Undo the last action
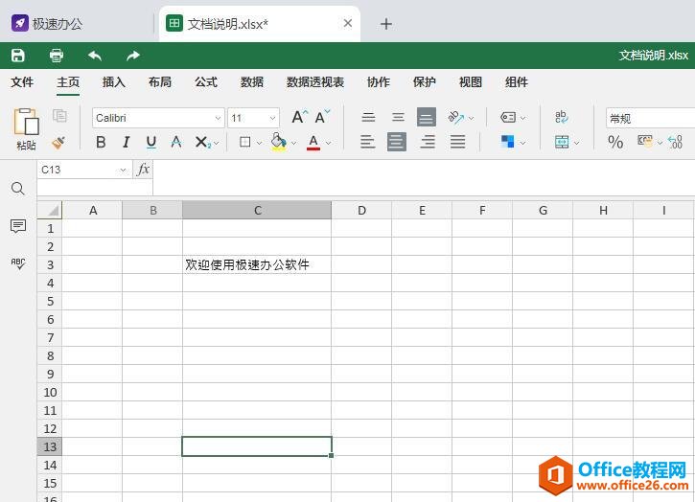 (95, 56)
